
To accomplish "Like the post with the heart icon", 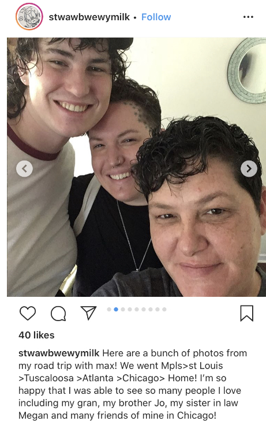I will point(28,313).
